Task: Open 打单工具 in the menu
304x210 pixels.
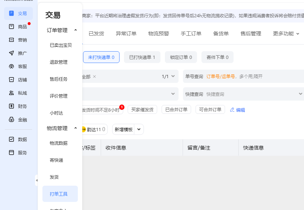Action: [x=60, y=194]
